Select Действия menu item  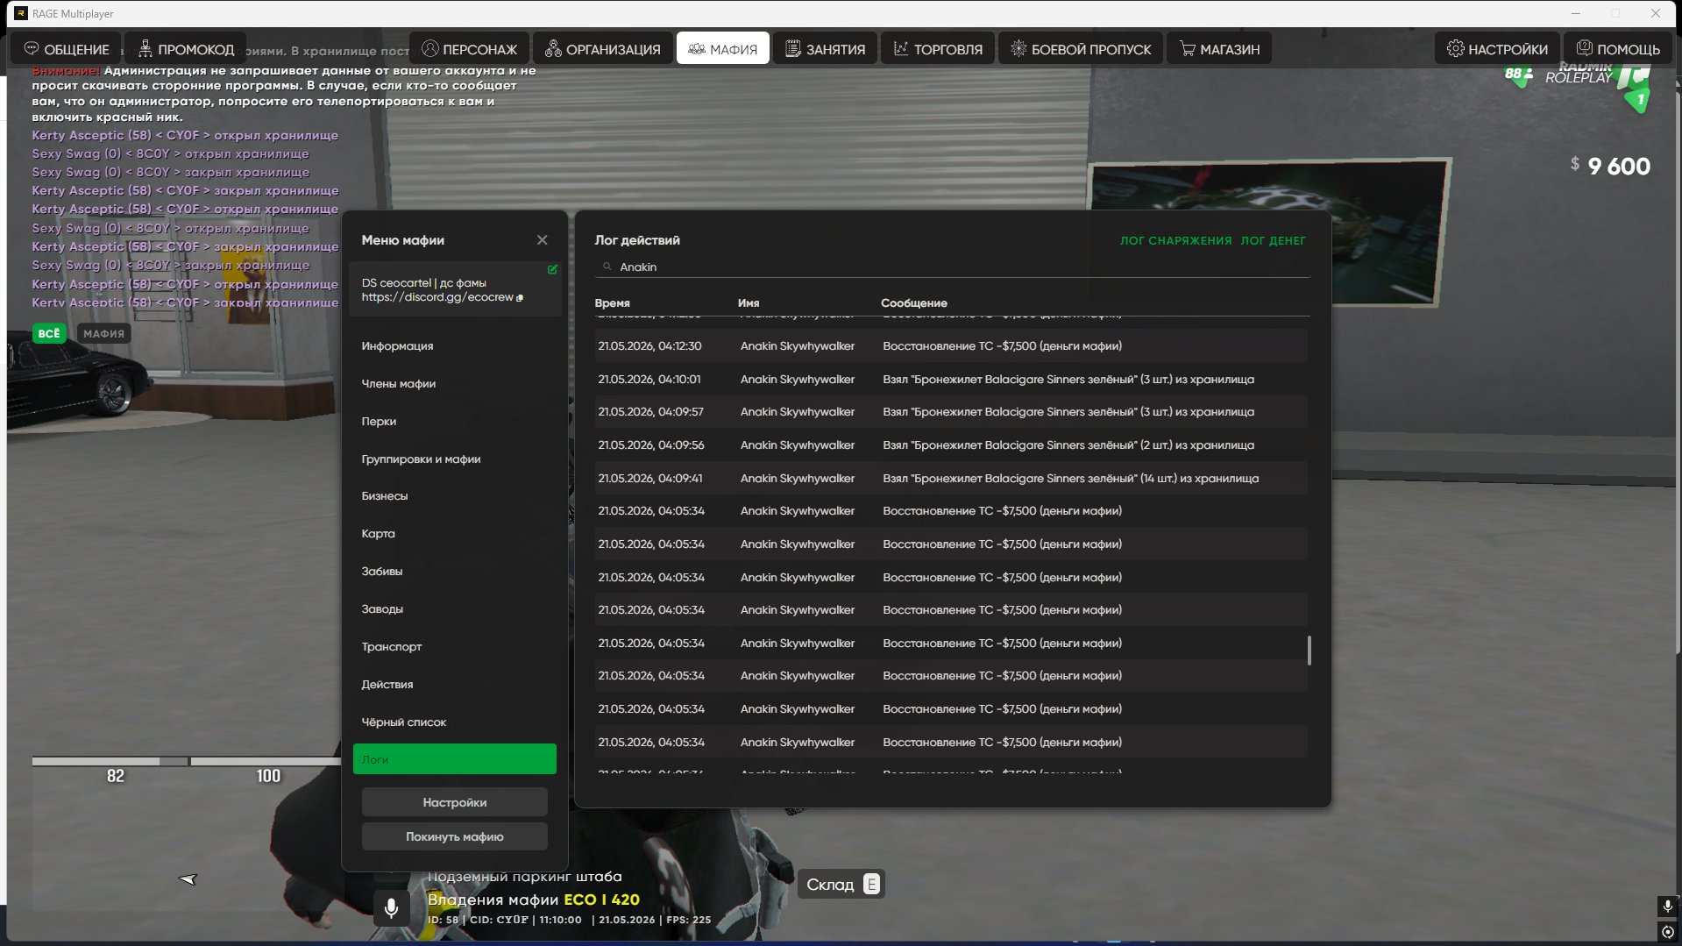387,685
